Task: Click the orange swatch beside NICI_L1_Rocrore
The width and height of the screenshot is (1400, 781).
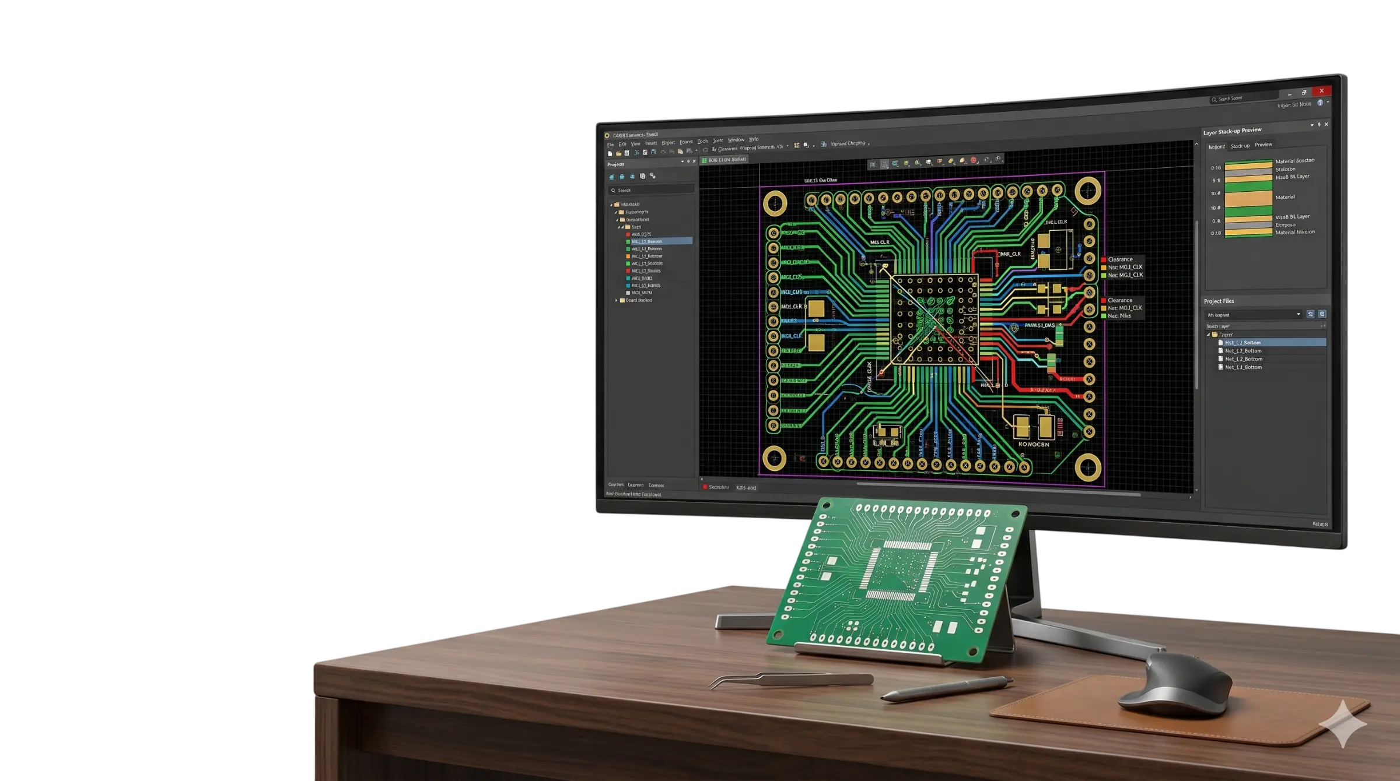Action: coord(628,256)
